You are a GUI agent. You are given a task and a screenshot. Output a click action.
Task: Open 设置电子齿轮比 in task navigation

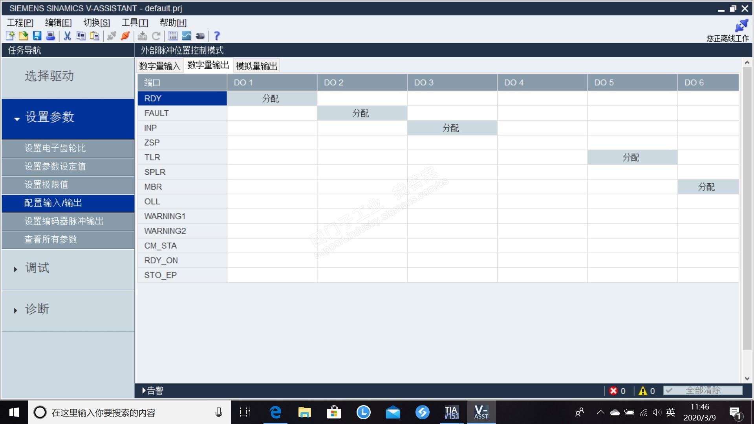(55, 148)
